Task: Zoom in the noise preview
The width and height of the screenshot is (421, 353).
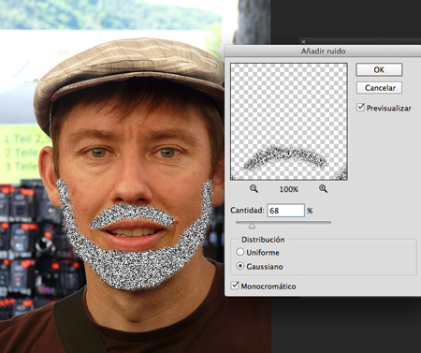Action: (323, 188)
